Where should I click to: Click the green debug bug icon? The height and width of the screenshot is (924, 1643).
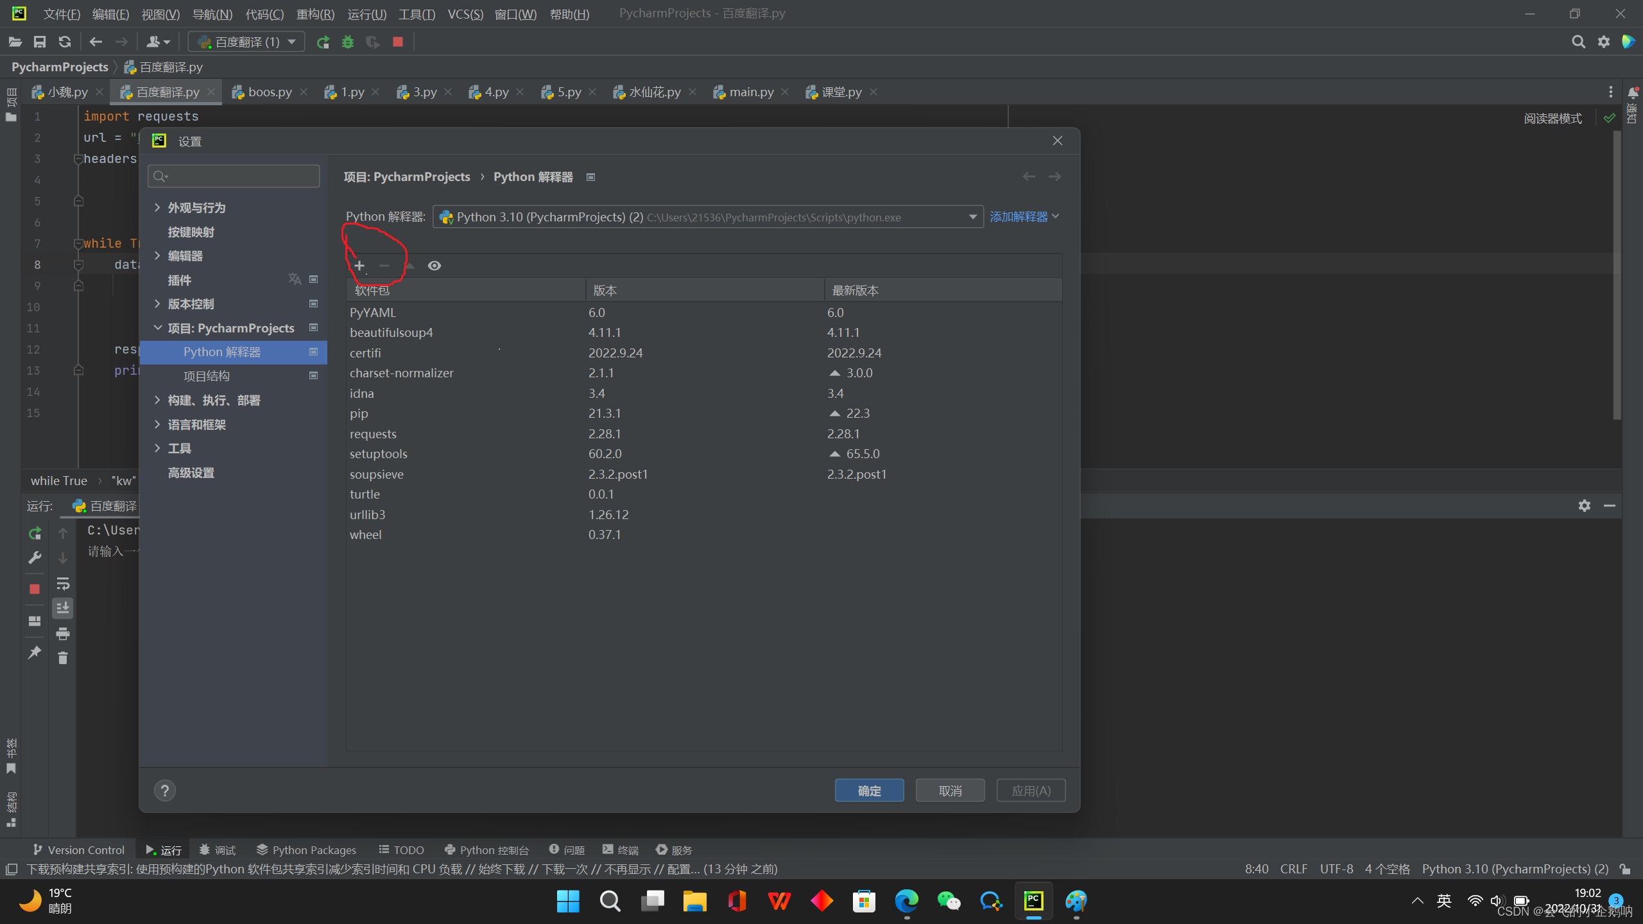point(348,42)
